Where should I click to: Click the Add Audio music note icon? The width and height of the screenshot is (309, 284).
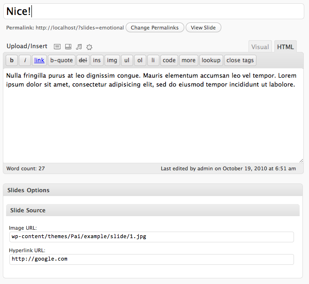[79, 46]
